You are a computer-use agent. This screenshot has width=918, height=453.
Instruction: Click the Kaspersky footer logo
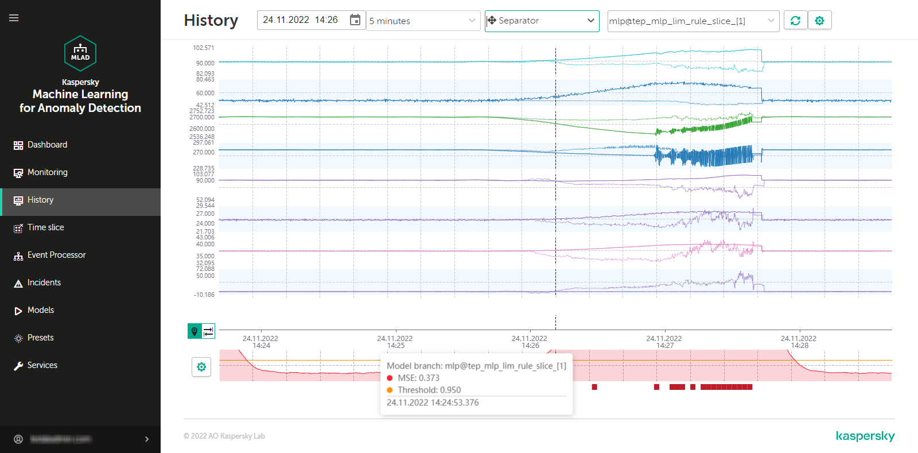coord(865,436)
